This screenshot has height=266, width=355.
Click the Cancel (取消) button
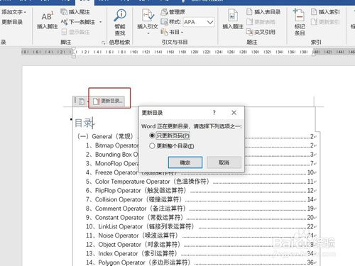point(224,162)
